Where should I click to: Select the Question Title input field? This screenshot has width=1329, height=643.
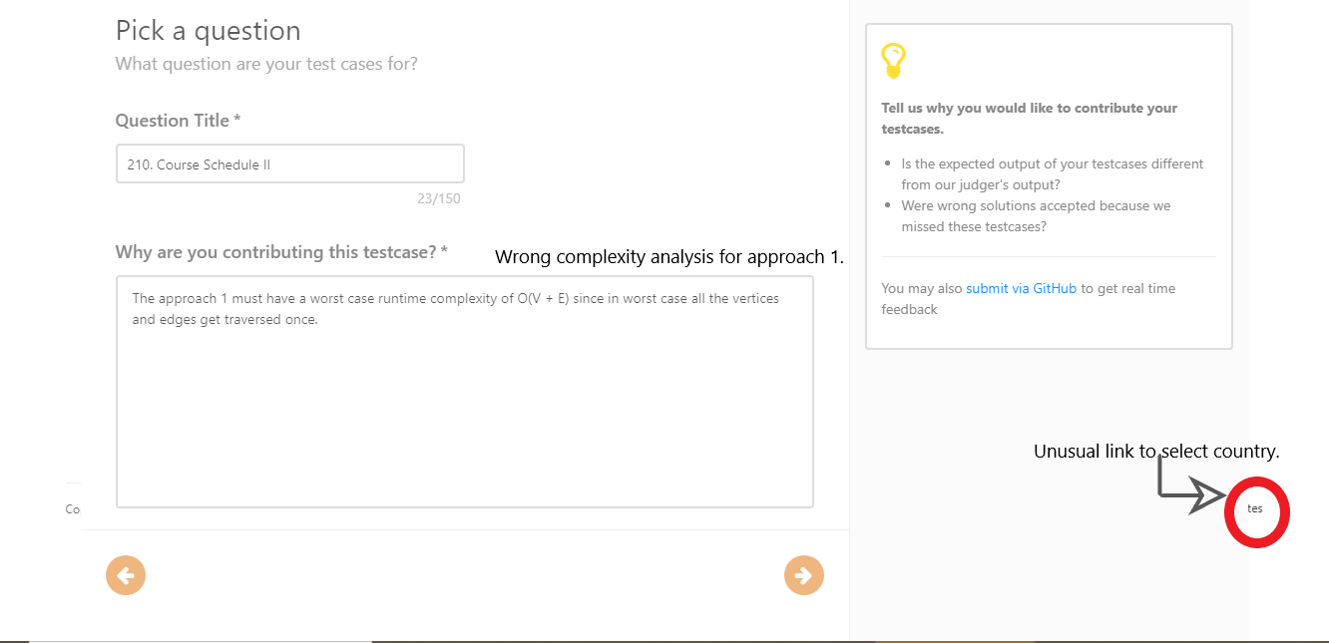point(289,162)
